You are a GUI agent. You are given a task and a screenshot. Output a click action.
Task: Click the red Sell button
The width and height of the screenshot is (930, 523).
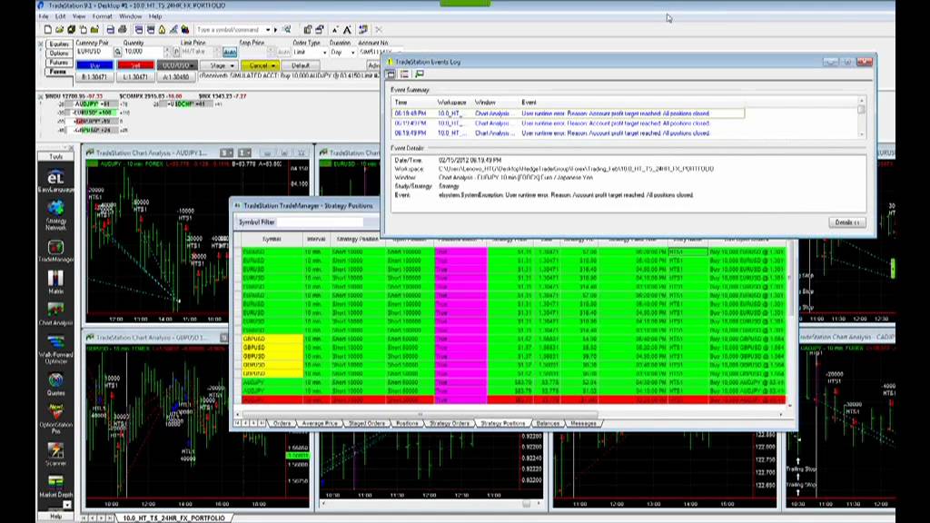coord(136,65)
